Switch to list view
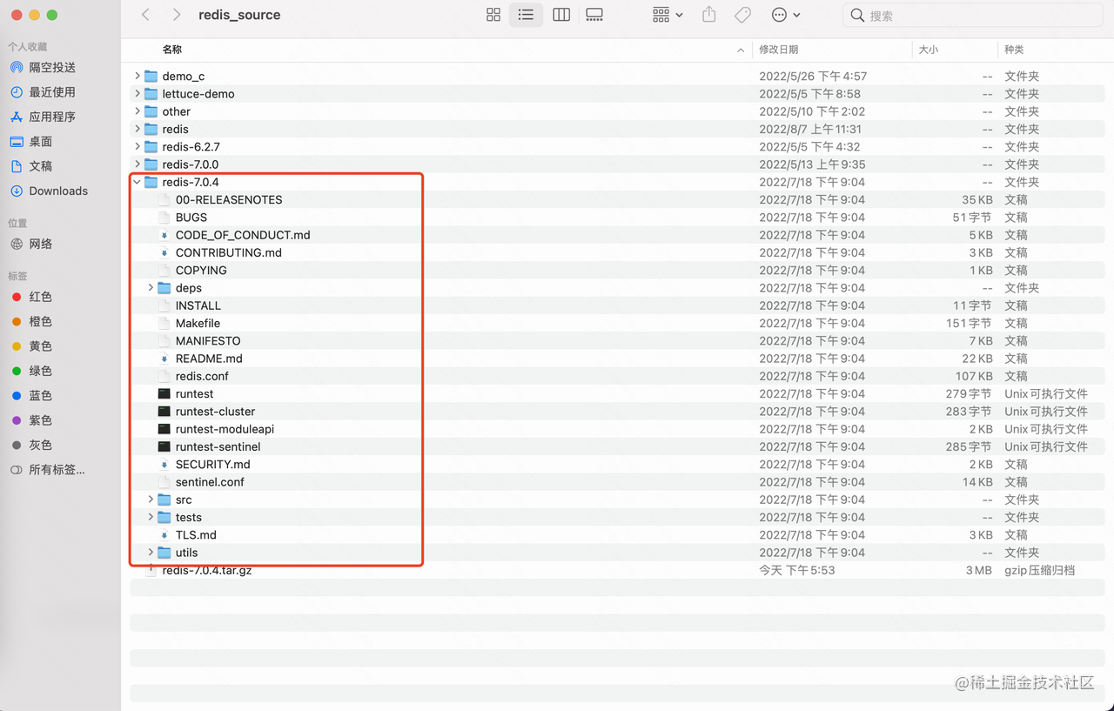 526,15
